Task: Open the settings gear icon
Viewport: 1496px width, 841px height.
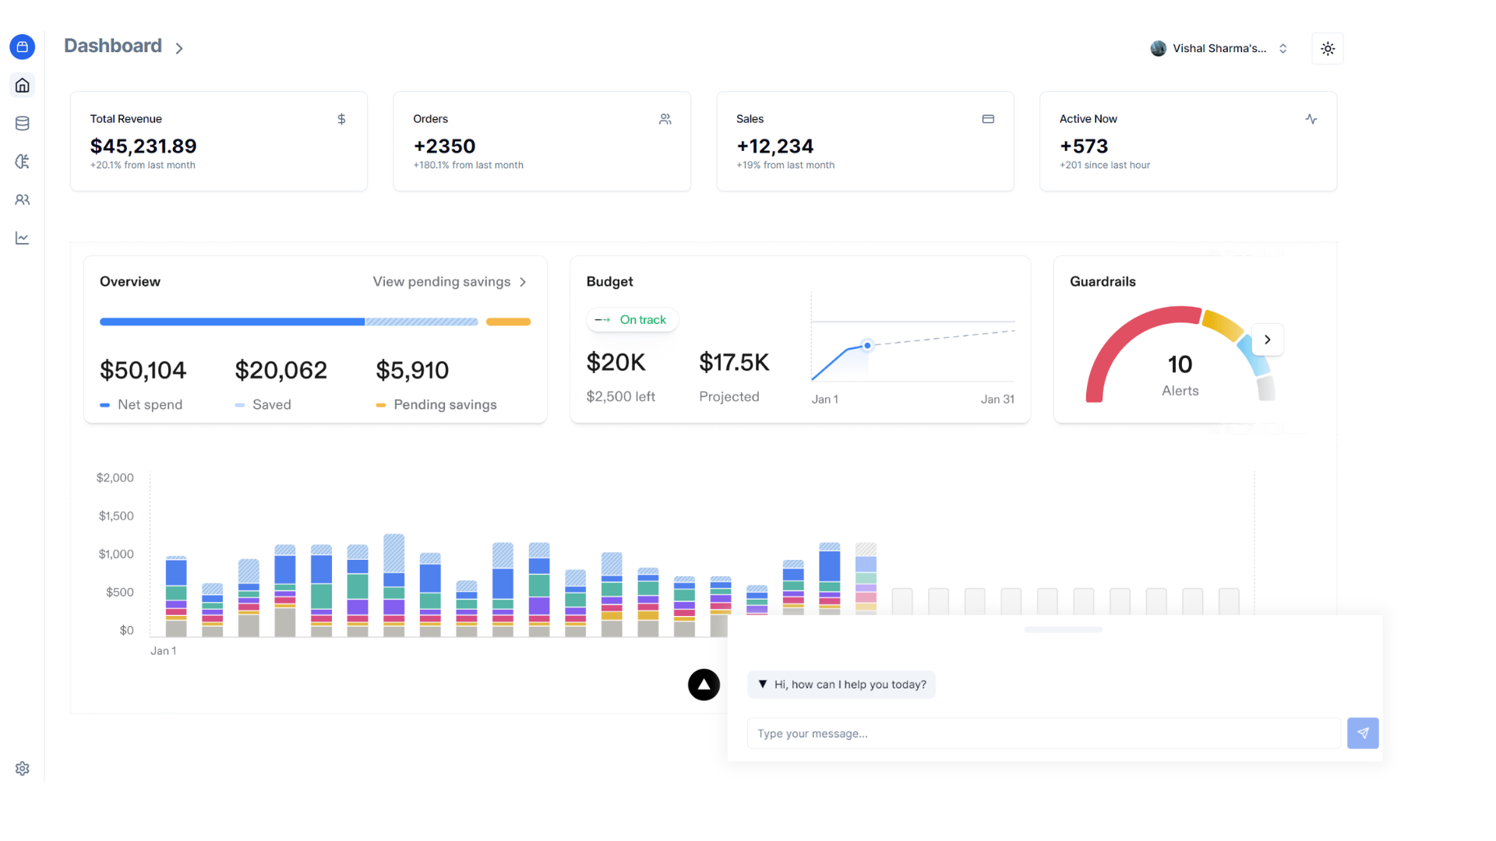Action: coord(23,769)
